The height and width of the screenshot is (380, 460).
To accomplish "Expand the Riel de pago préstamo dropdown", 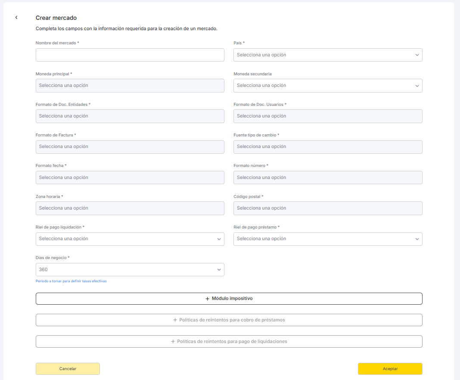I will pos(327,239).
